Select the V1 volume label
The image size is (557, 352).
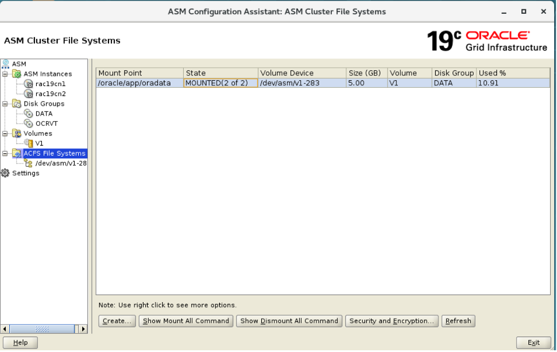pos(39,144)
